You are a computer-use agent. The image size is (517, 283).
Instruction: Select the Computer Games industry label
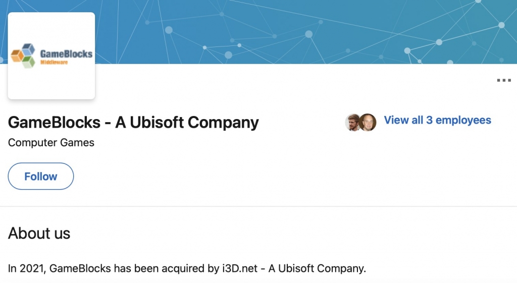(x=51, y=143)
